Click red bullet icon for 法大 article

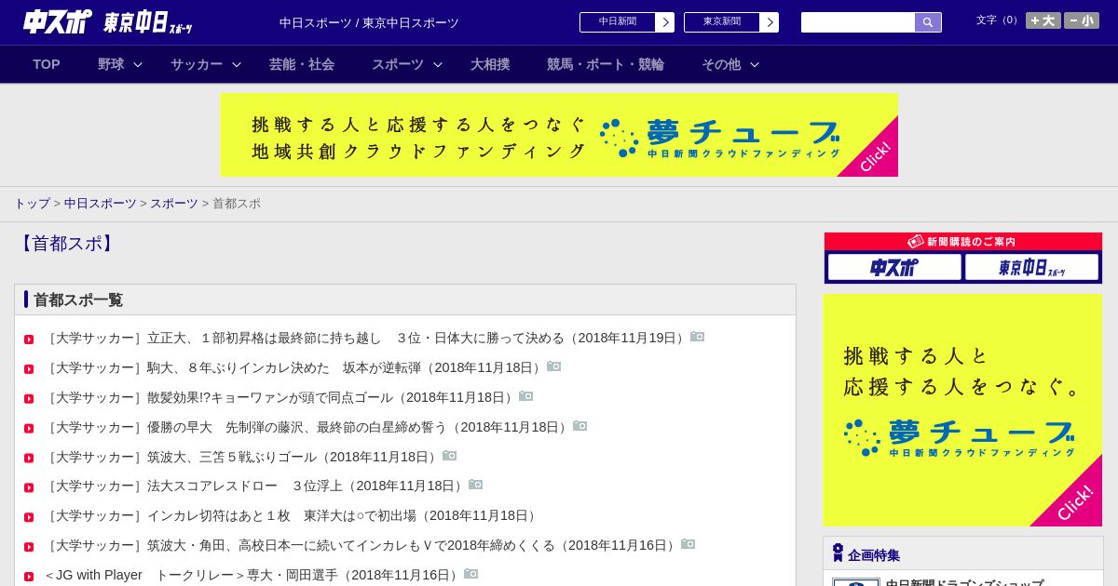pos(29,487)
